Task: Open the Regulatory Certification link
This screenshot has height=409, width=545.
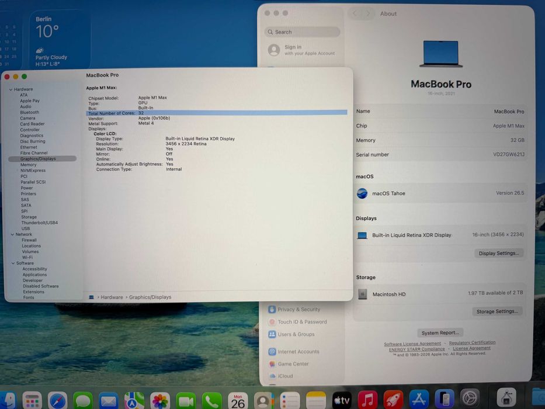Action: point(472,342)
